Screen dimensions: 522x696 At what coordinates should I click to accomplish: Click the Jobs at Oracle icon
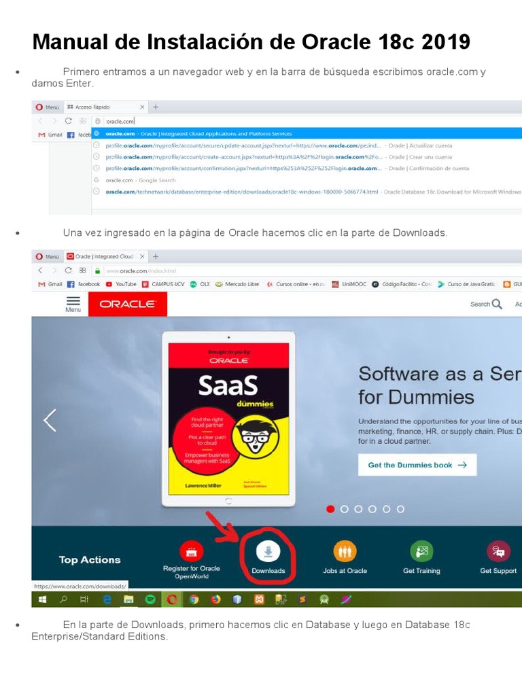(x=345, y=552)
